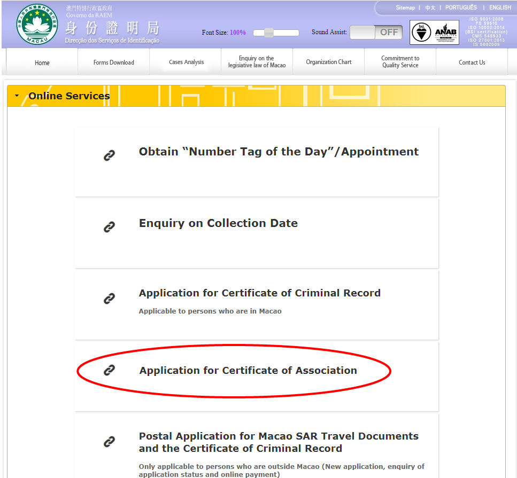Click chain icon beside Postal Application
The height and width of the screenshot is (478, 517).
coord(109,442)
